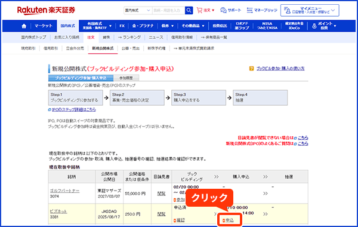Click こちら link for 目論見書が閲覧できない場合
358x227 pixels.
pyautogui.click(x=303, y=137)
